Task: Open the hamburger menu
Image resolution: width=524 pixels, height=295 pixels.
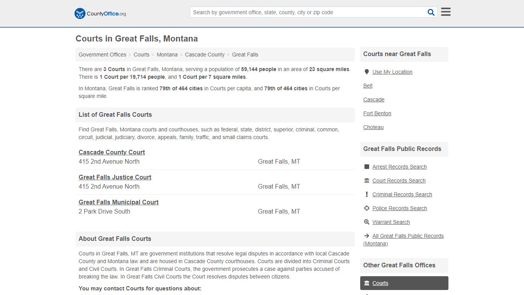Action: click(x=446, y=12)
